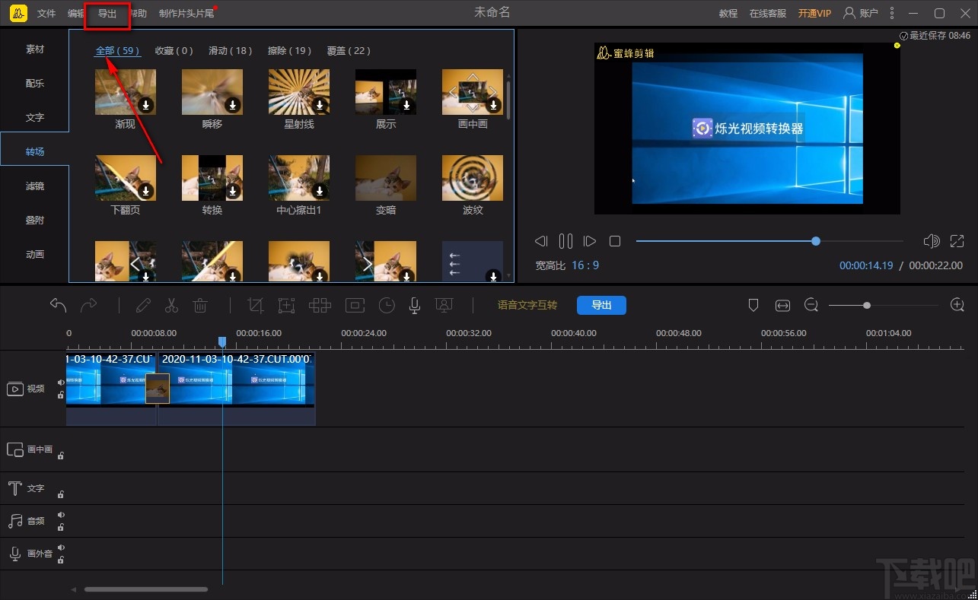Switch to the 滤镜 side tab
The width and height of the screenshot is (978, 600).
[x=35, y=186]
